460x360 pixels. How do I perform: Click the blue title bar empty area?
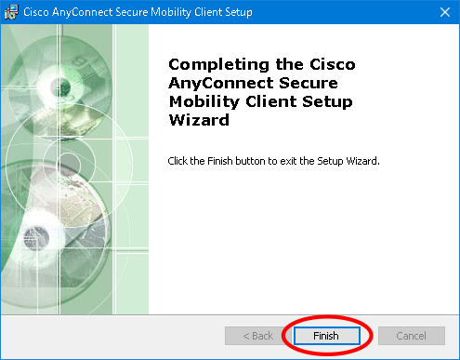(x=341, y=12)
